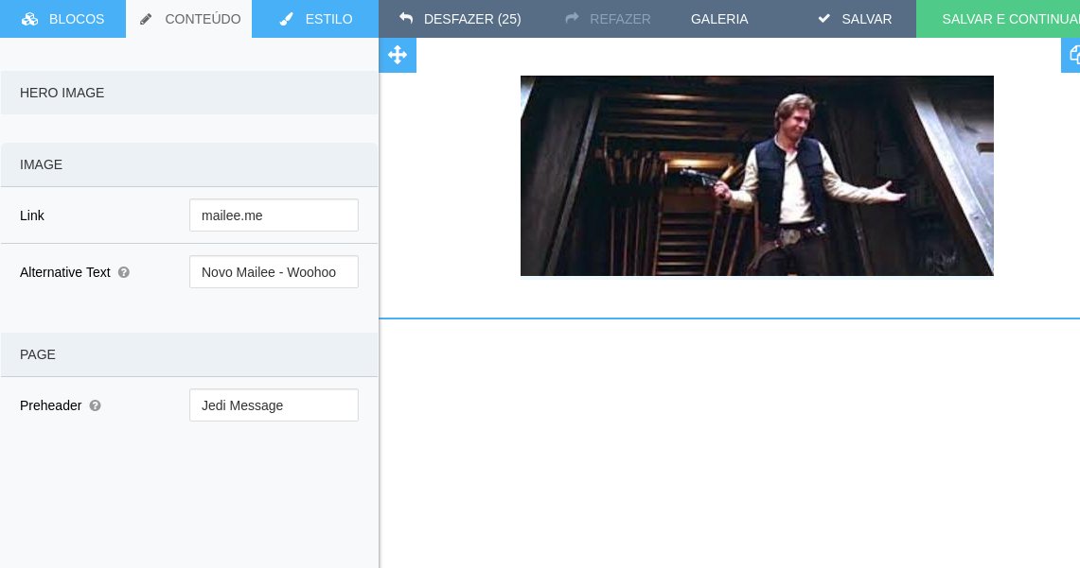Viewport: 1080px width, 568px height.
Task: Undo last change with Desfazer (25)
Action: point(460,19)
